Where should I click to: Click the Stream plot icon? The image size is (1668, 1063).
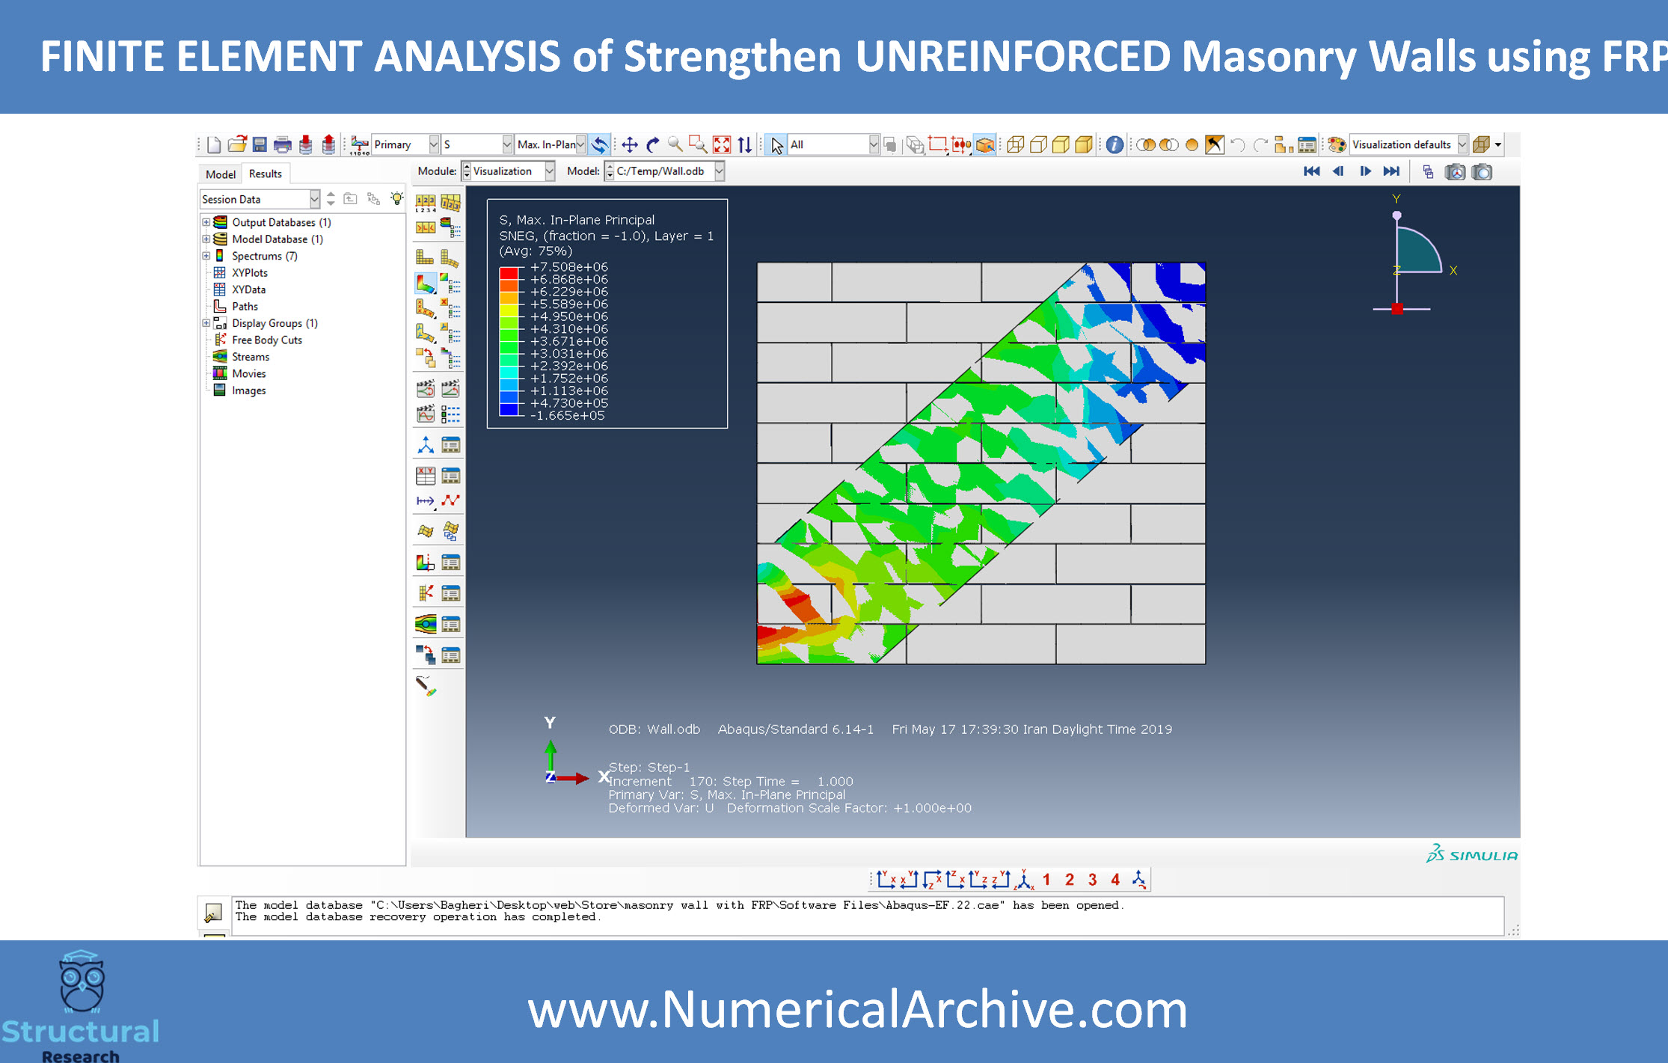(426, 624)
